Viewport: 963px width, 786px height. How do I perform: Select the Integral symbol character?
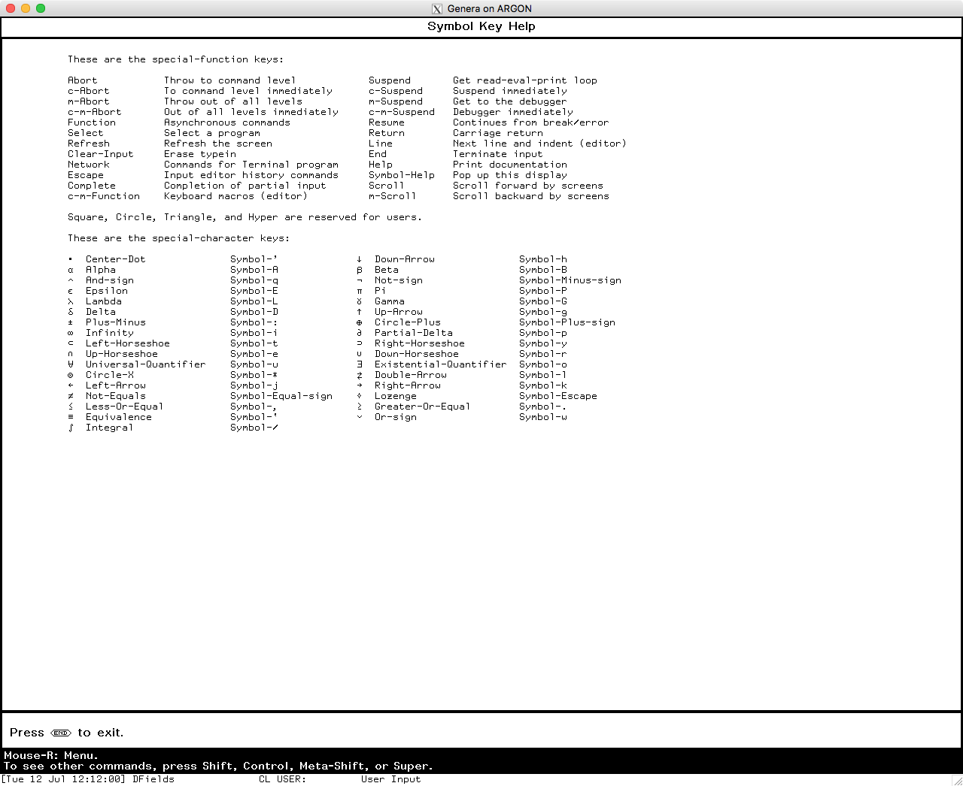71,428
